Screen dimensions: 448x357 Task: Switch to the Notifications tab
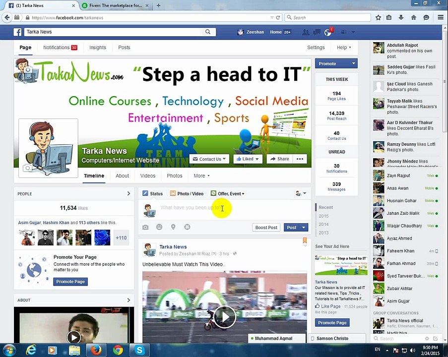[x=60, y=48]
